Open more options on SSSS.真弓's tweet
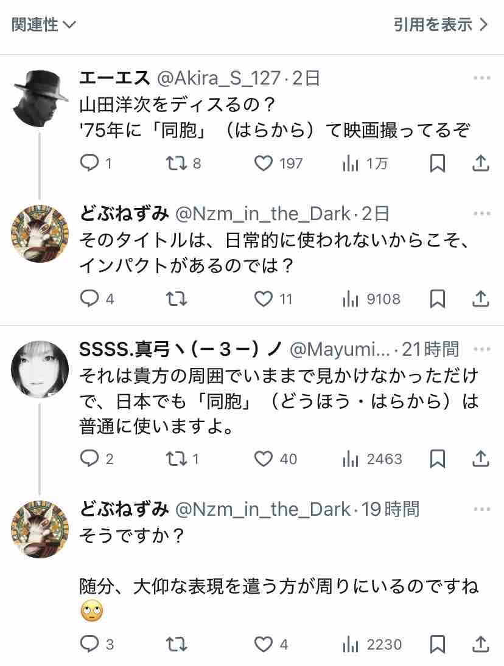This screenshot has width=504, height=666. click(481, 349)
